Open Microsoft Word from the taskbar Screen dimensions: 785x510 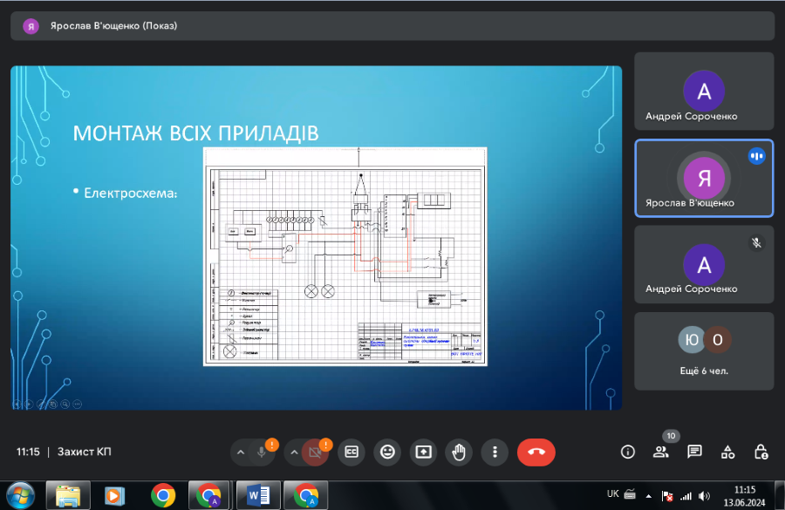click(258, 495)
